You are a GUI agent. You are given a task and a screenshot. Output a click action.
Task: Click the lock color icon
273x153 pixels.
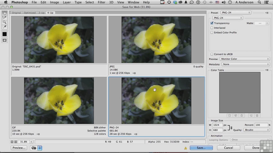[242, 116]
